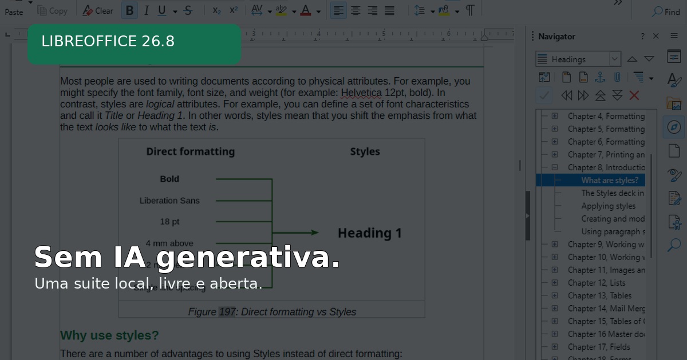Open the Navigator help question mark
The height and width of the screenshot is (360, 687).
pos(642,36)
